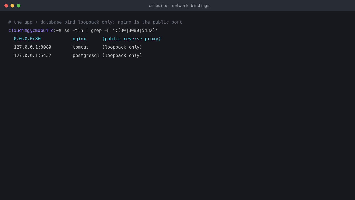The height and width of the screenshot is (200, 355).
Task: Click the text '(public reverse proxy)'
Action: pos(131,39)
